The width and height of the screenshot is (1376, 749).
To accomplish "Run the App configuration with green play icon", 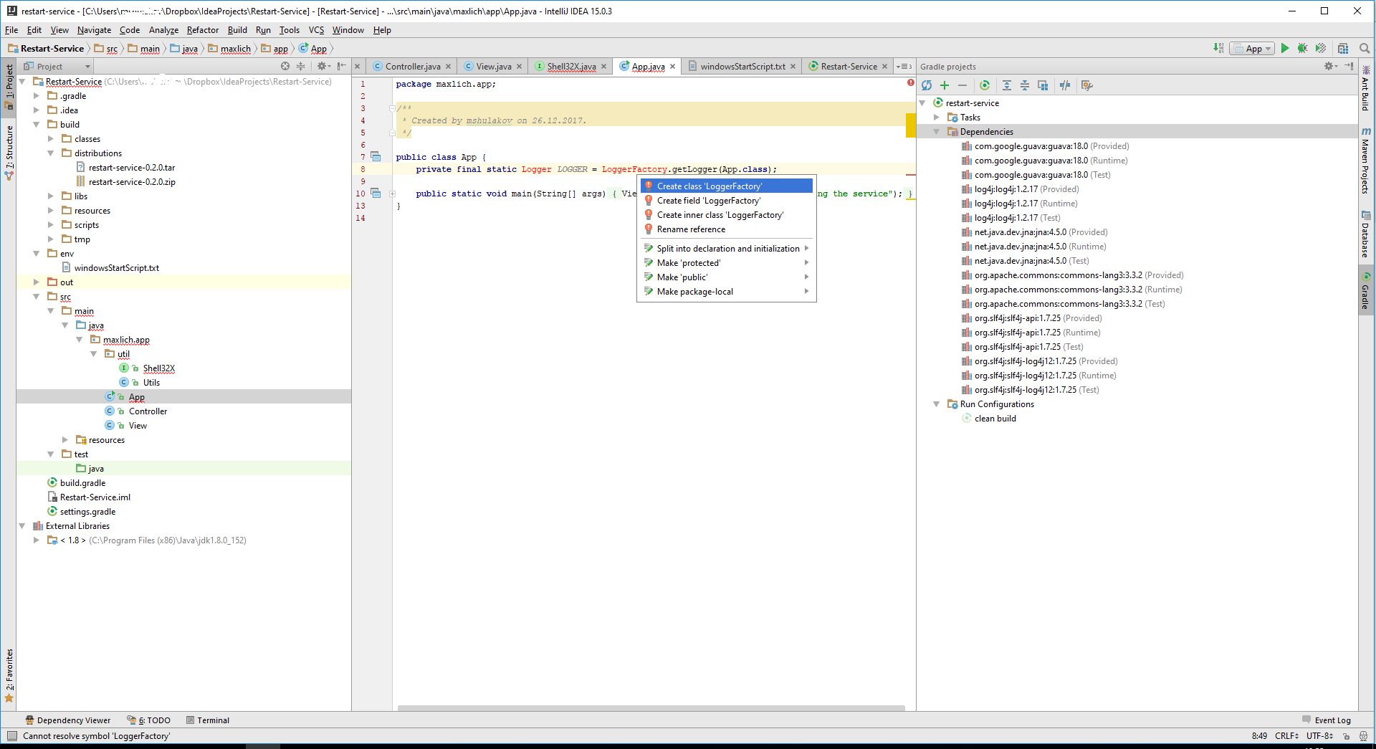I will (x=1285, y=48).
